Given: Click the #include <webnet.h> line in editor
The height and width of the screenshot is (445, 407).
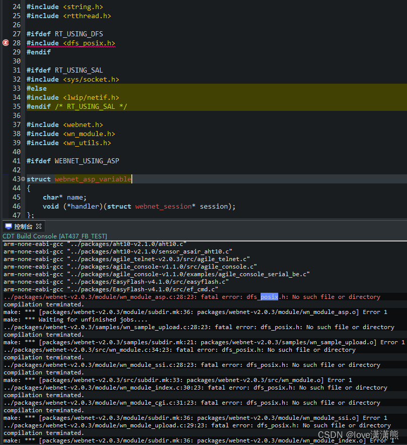Looking at the screenshot, I should coord(64,124).
